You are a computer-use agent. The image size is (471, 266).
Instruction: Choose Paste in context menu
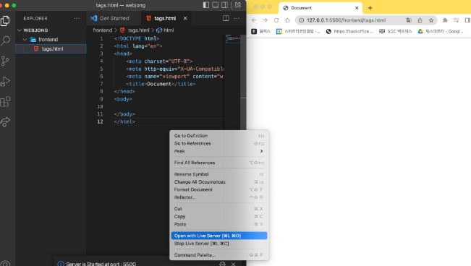click(219, 224)
